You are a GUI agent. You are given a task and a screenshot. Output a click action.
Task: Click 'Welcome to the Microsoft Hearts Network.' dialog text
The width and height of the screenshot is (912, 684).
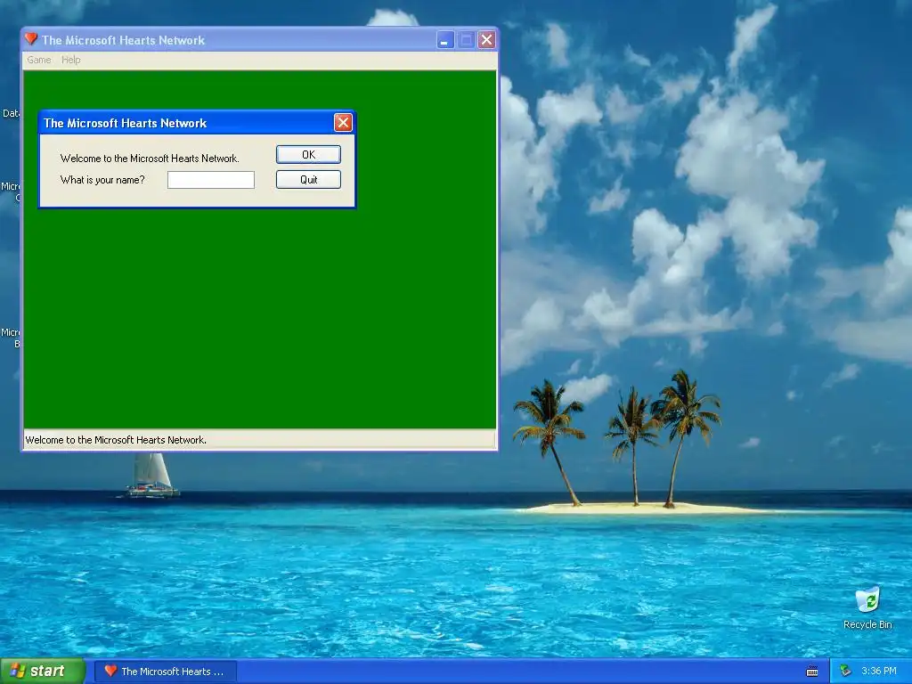[x=150, y=159]
